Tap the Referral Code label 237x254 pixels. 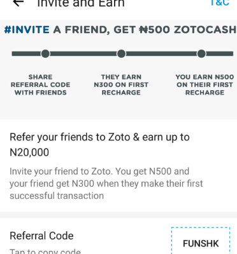41,236
